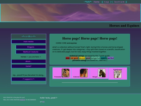
Task: Select the 'superb' teal rating label
Action: 104,58
